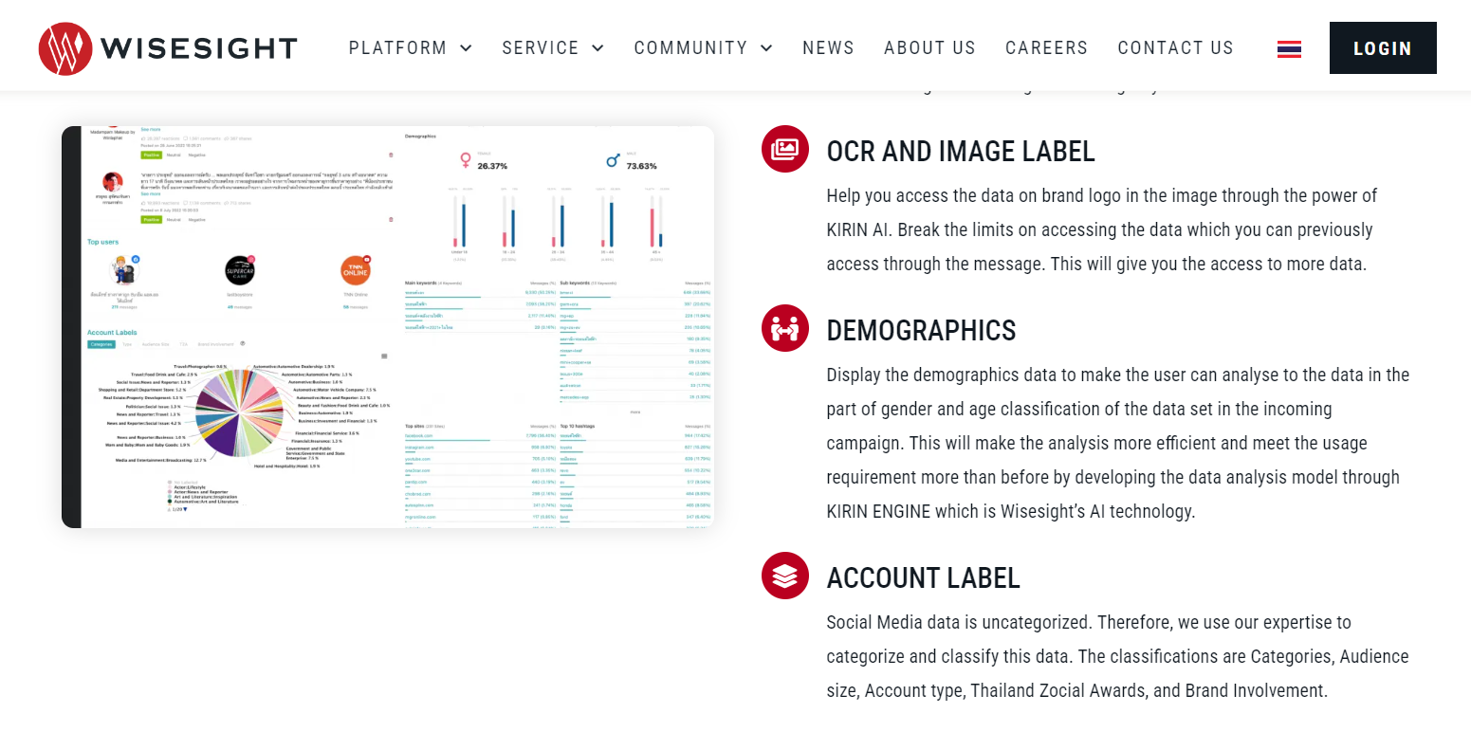Navigate to Careers
This screenshot has height=732, width=1471.
pos(1046,48)
